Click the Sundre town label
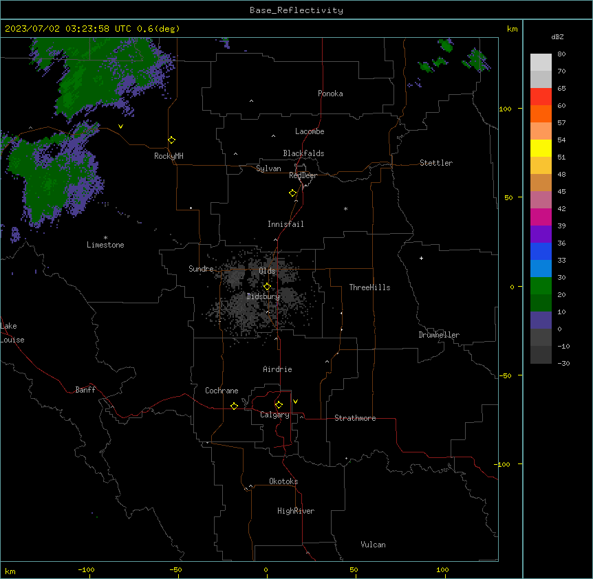The height and width of the screenshot is (579, 593). point(201,269)
